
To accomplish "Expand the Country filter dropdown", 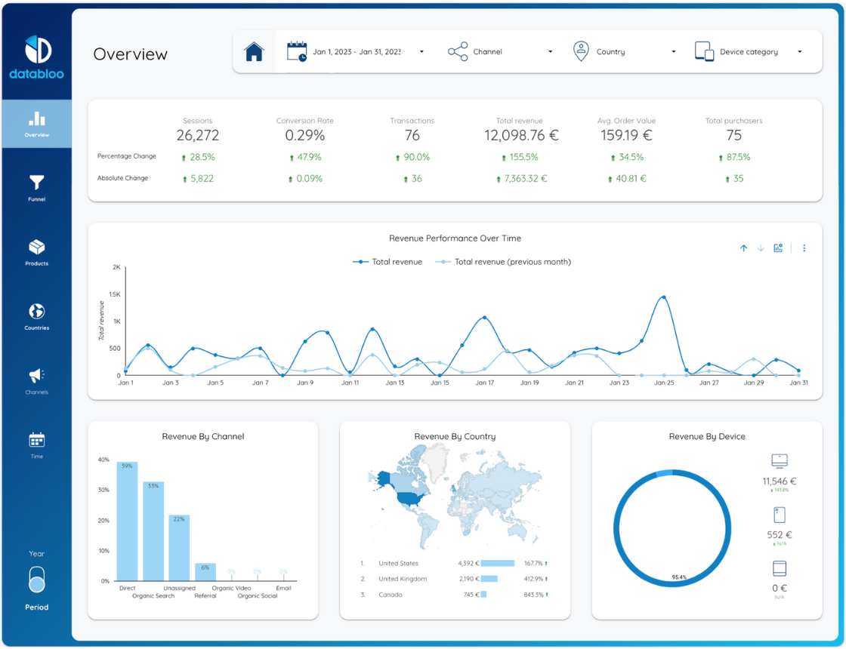I will pyautogui.click(x=624, y=52).
